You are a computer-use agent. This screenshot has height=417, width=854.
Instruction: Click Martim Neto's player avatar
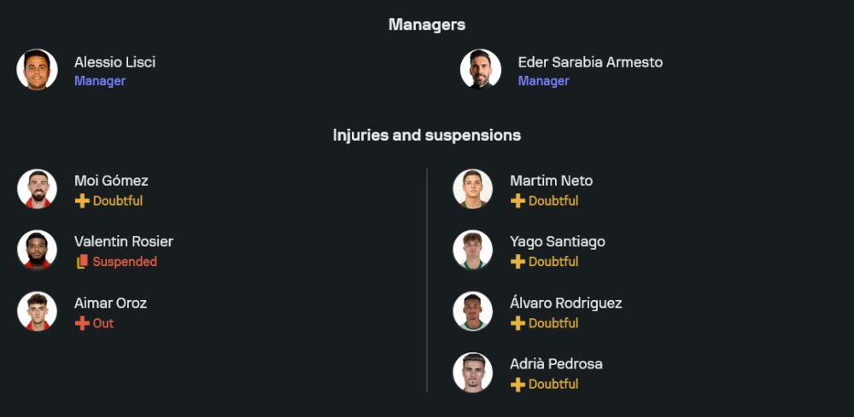[x=472, y=188]
